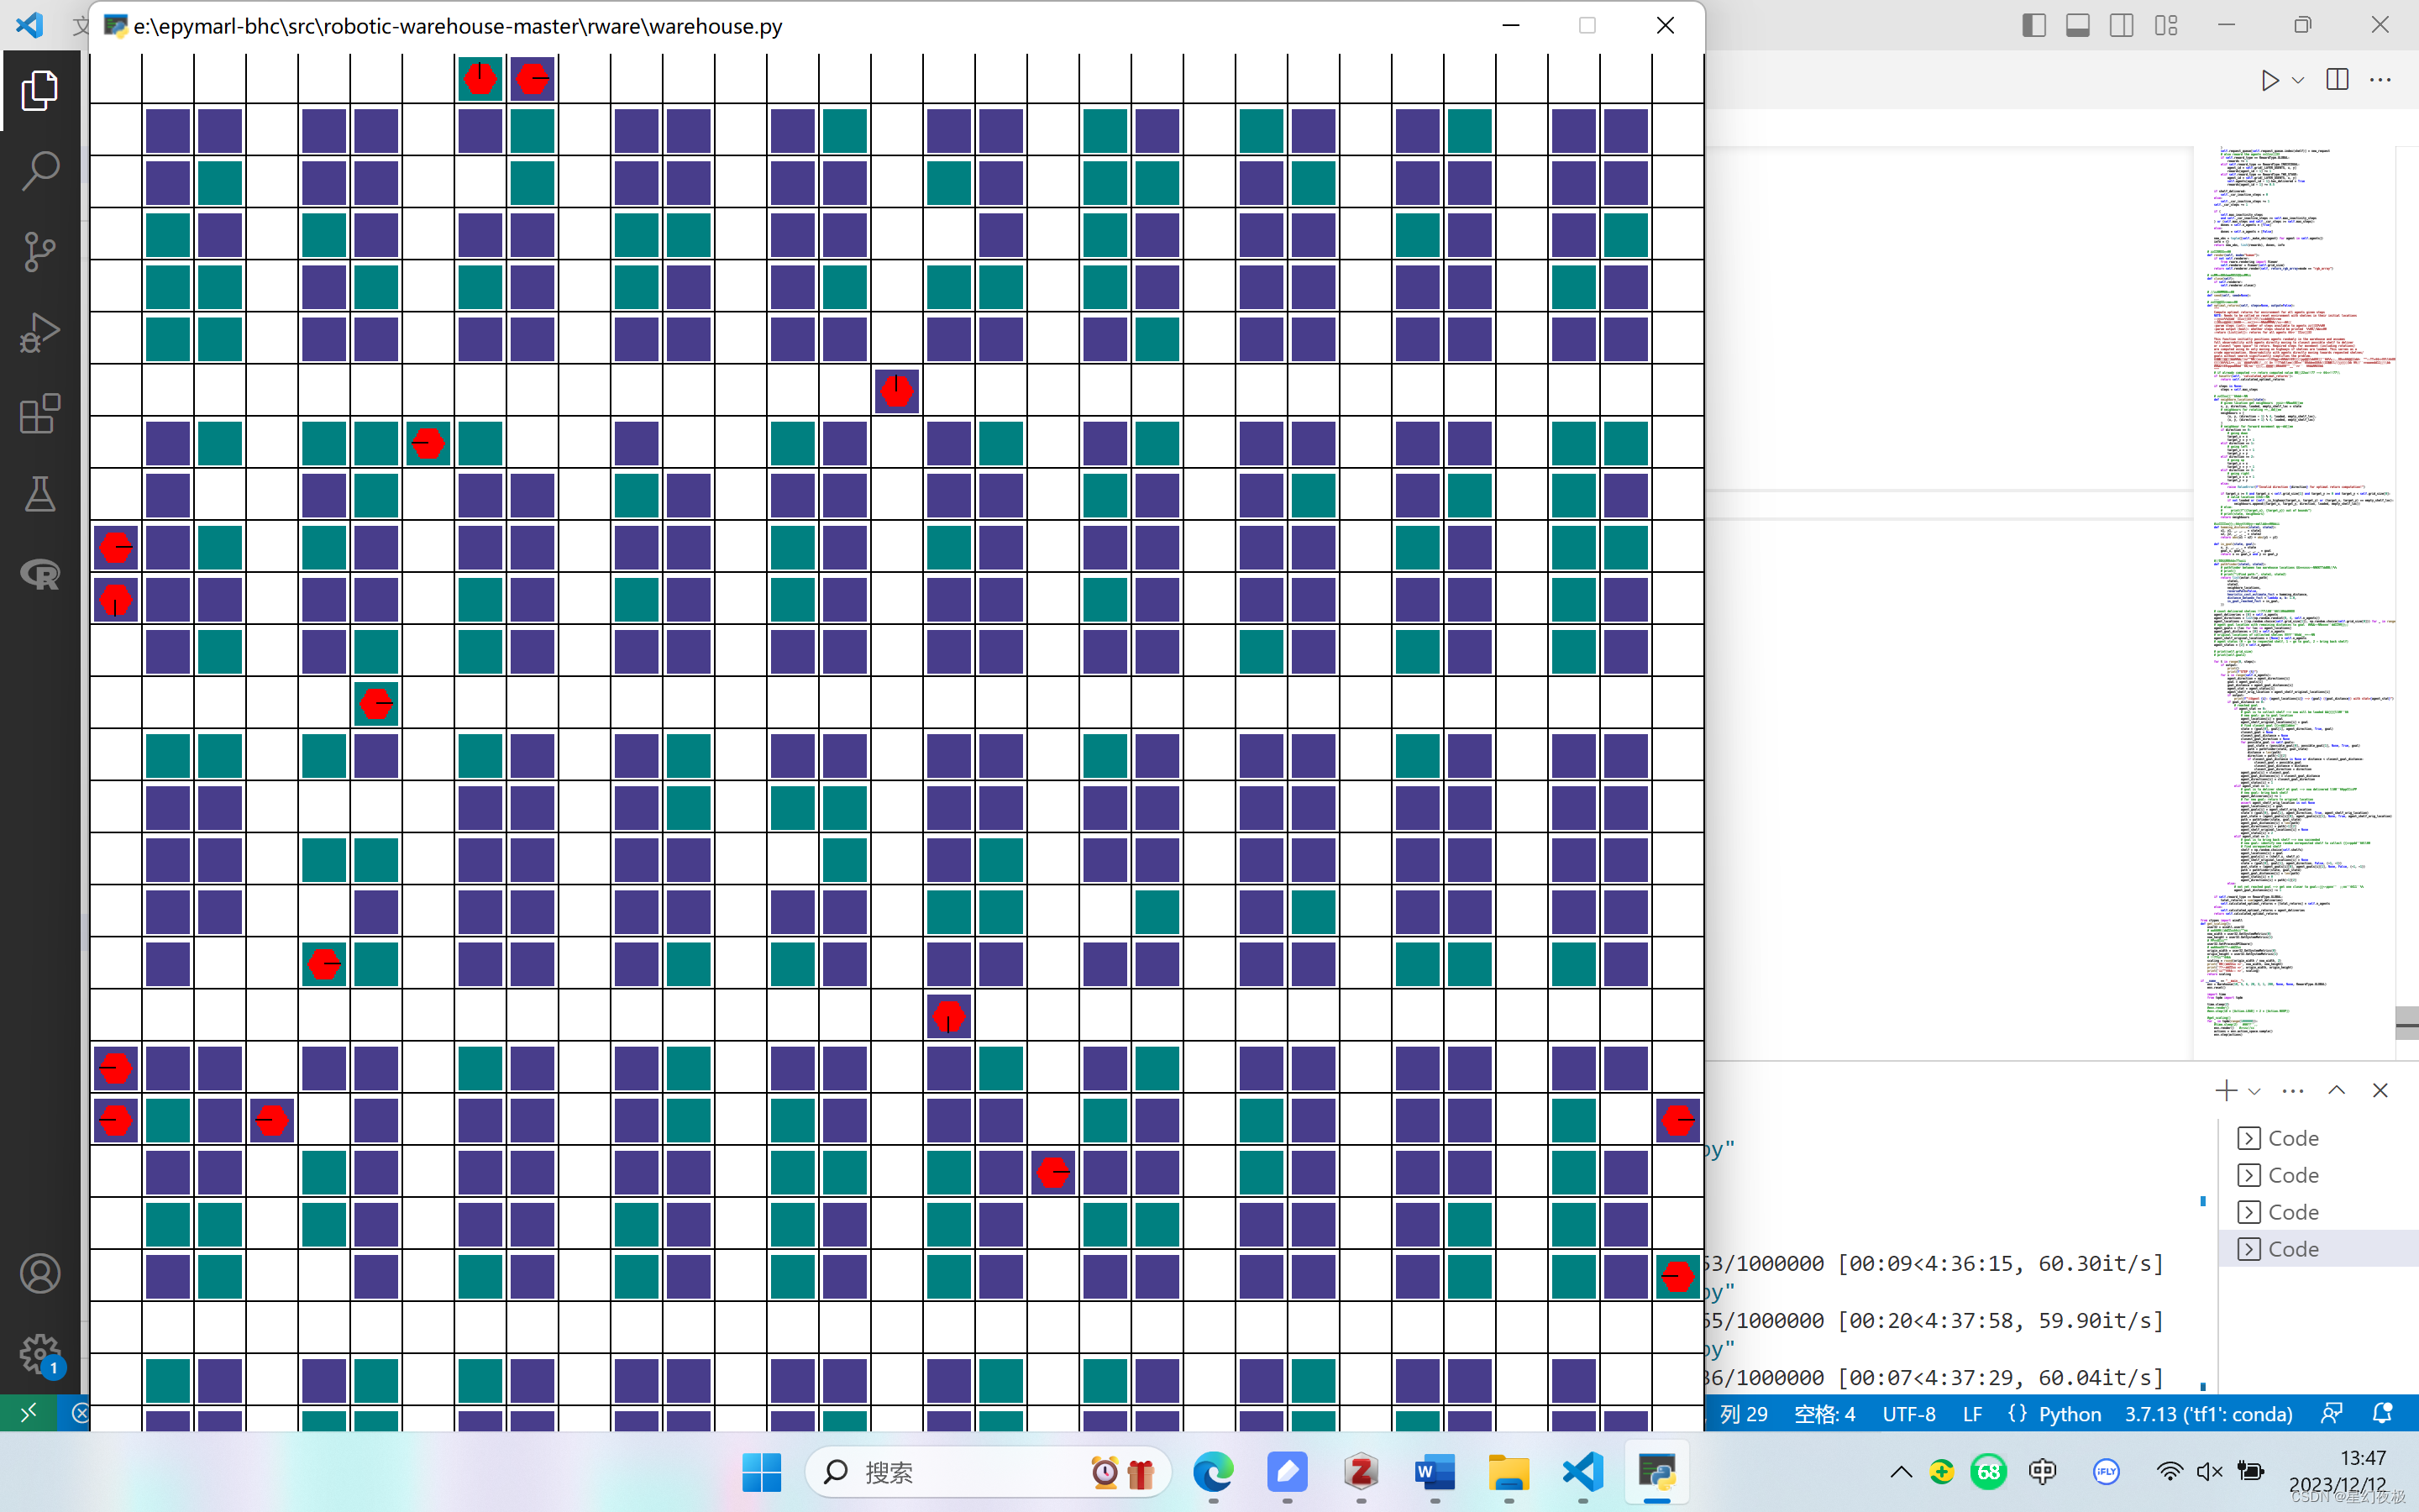
Task: Open the Extensions view
Action: pyautogui.click(x=40, y=414)
